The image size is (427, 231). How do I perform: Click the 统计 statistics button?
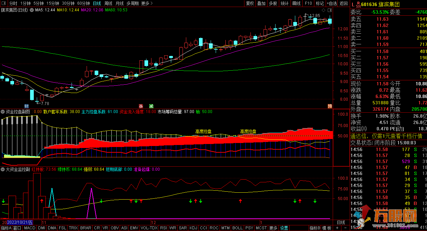coord(285,3)
